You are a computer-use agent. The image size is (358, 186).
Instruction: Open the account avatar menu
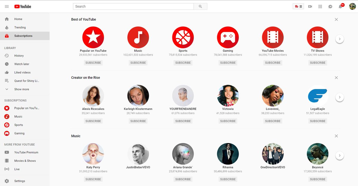coord(352,6)
